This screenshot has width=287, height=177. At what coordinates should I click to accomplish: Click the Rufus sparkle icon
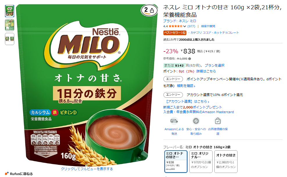coord(7,173)
